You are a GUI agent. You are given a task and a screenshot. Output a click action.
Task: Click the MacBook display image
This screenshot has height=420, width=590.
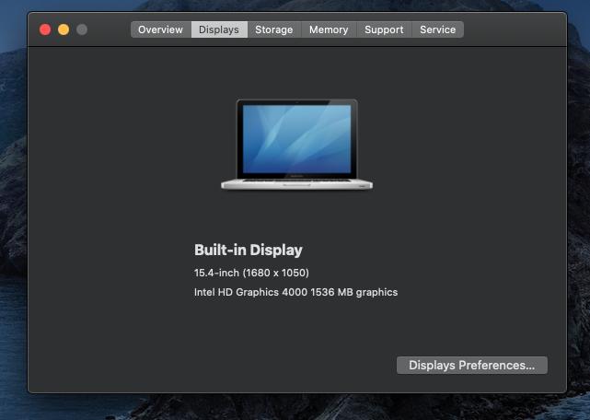297,145
